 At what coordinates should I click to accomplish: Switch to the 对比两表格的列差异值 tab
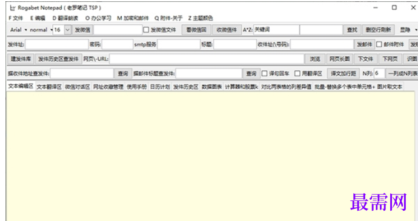pos(286,87)
